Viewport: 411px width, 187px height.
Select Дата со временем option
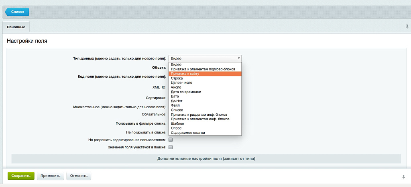tap(186, 92)
